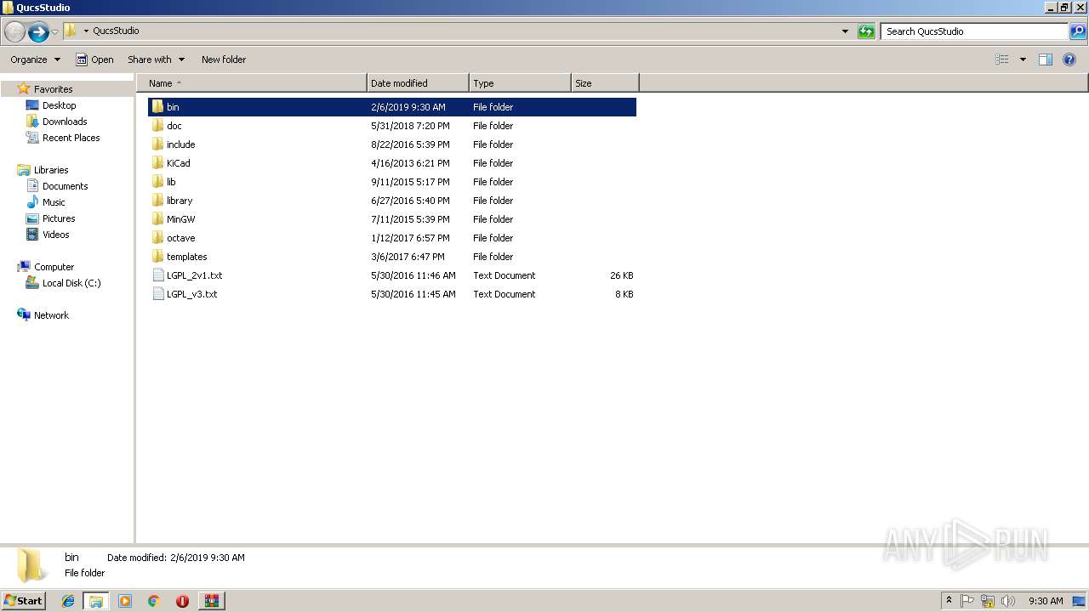Launch Internet Explorer from taskbar
Screen dimensions: 1089x612
tap(68, 601)
